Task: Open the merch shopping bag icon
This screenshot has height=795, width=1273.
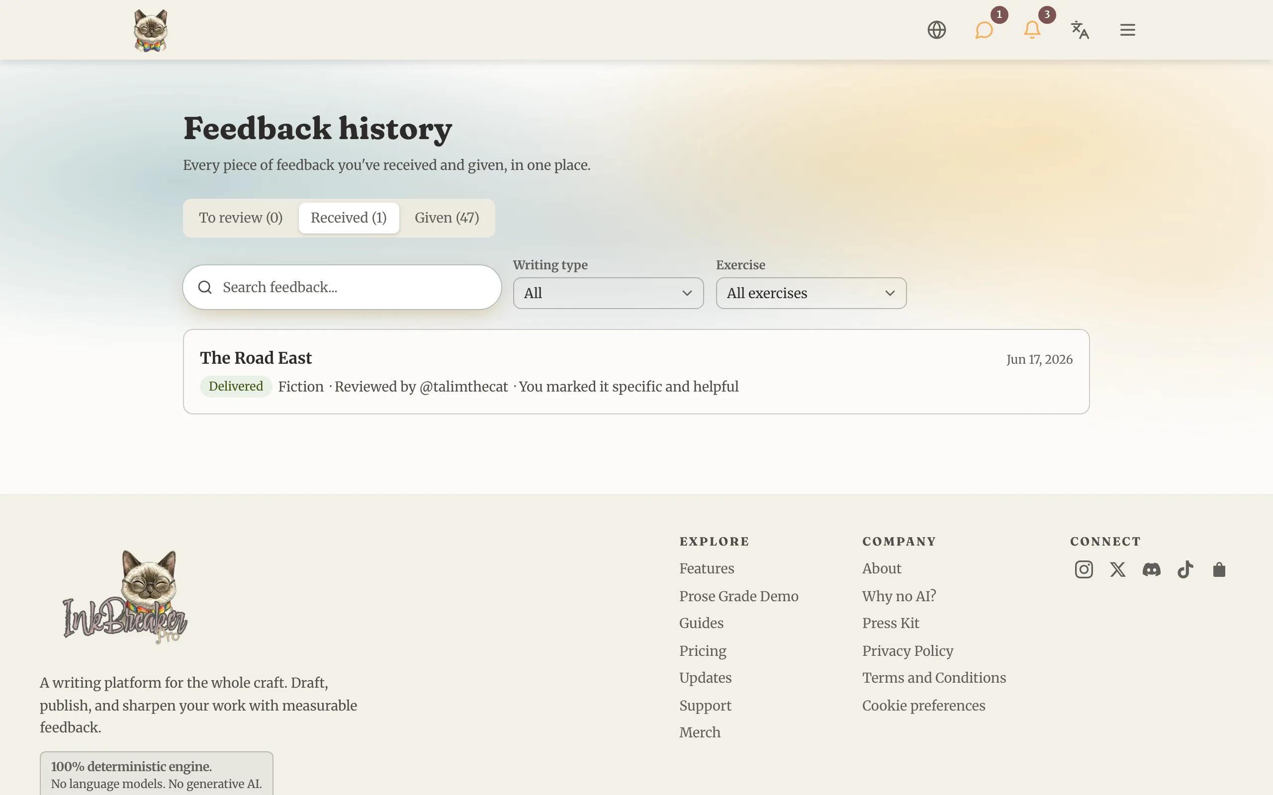Action: point(1219,569)
